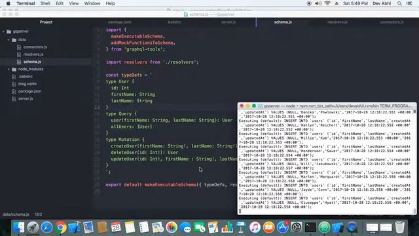This screenshot has width=419, height=236.
Task: Open Numbers bar chart icon in dock
Action: pos(227,227)
